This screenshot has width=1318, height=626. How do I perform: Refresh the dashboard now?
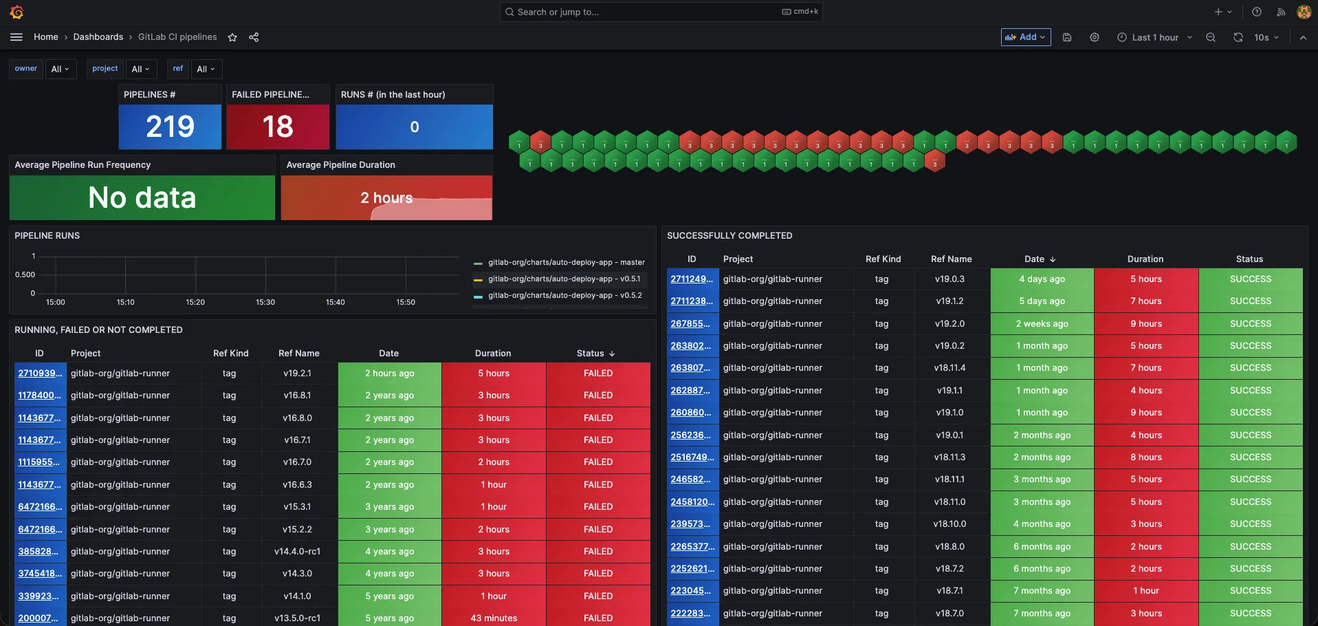(1238, 37)
